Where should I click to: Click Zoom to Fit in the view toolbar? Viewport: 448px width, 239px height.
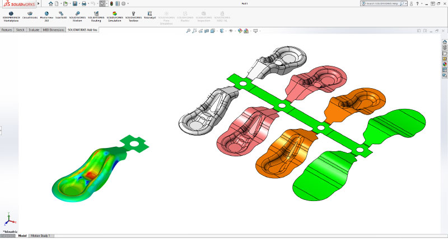pos(188,31)
